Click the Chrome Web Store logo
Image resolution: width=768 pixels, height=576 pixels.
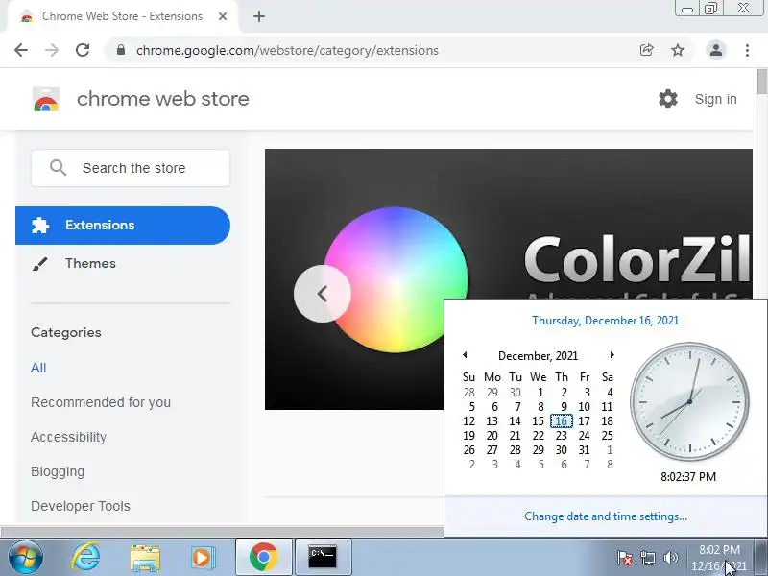pyautogui.click(x=46, y=99)
